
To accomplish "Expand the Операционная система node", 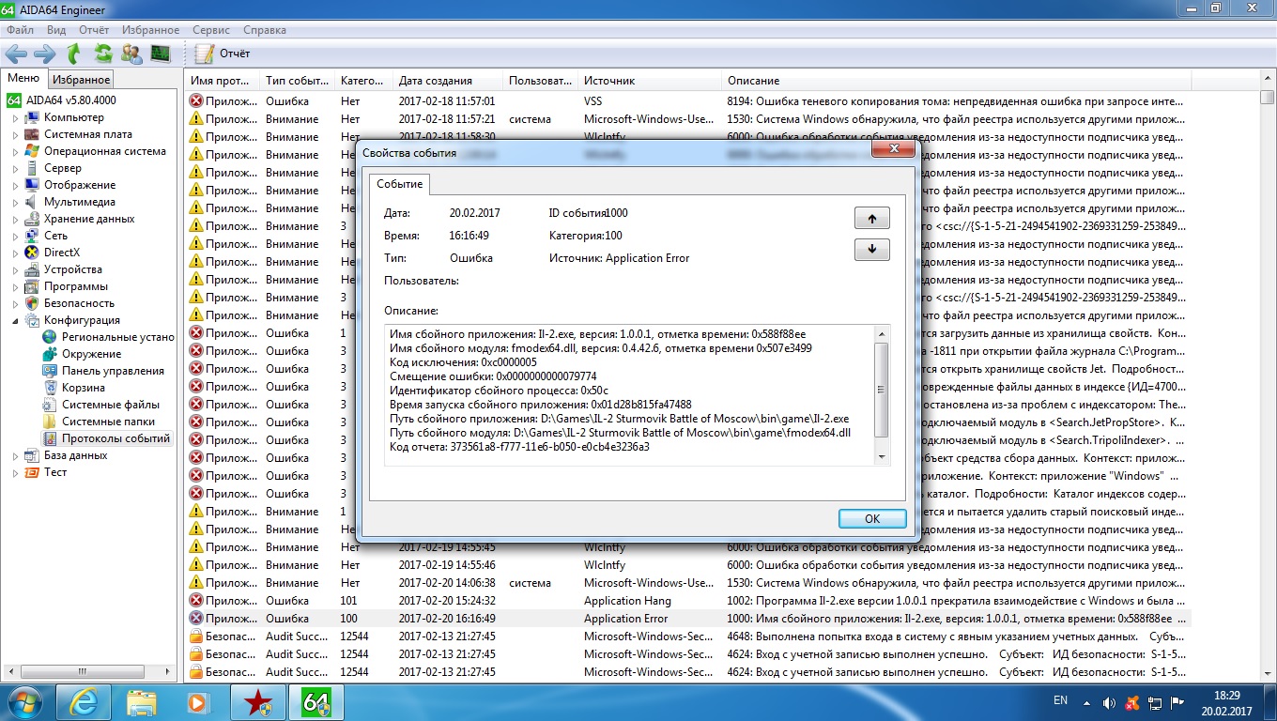I will (15, 152).
